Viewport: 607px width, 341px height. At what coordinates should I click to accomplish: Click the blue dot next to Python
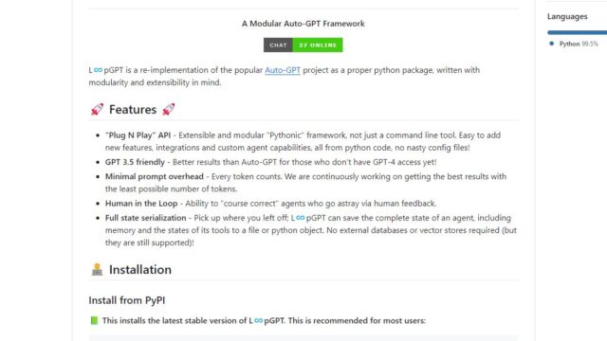point(552,44)
